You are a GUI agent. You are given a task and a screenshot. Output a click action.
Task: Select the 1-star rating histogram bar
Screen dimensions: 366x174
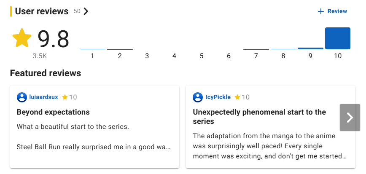point(92,49)
